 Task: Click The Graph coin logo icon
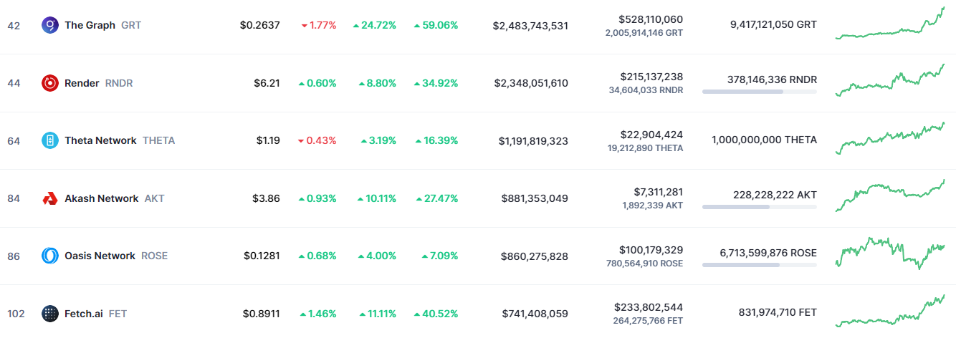point(50,25)
